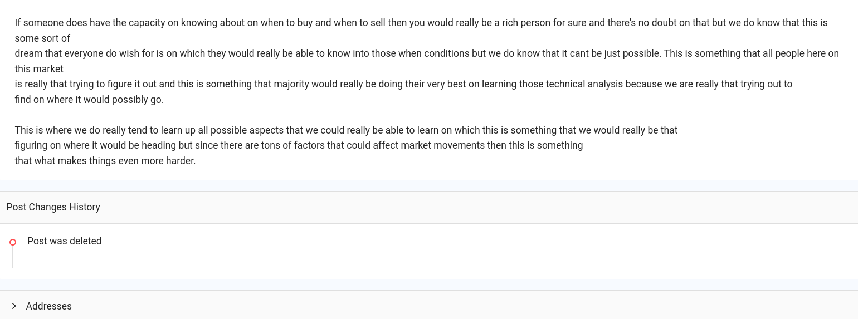Click the Post Changes History header
Viewport: 858px width, 319px height.
point(53,207)
